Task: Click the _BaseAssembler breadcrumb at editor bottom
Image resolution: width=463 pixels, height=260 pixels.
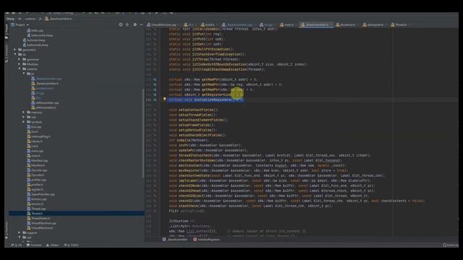Action: pos(175,240)
